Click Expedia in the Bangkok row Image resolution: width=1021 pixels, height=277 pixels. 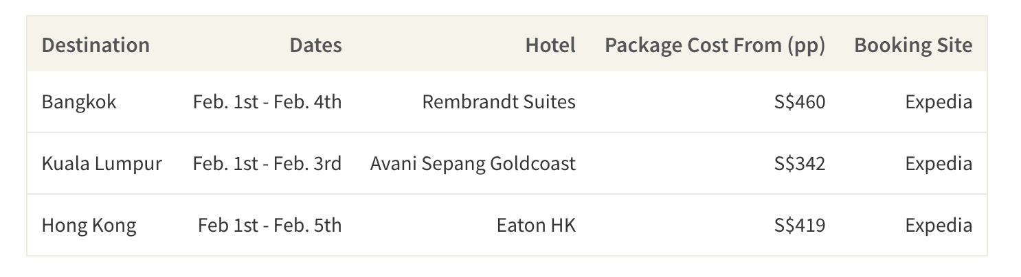(x=939, y=102)
